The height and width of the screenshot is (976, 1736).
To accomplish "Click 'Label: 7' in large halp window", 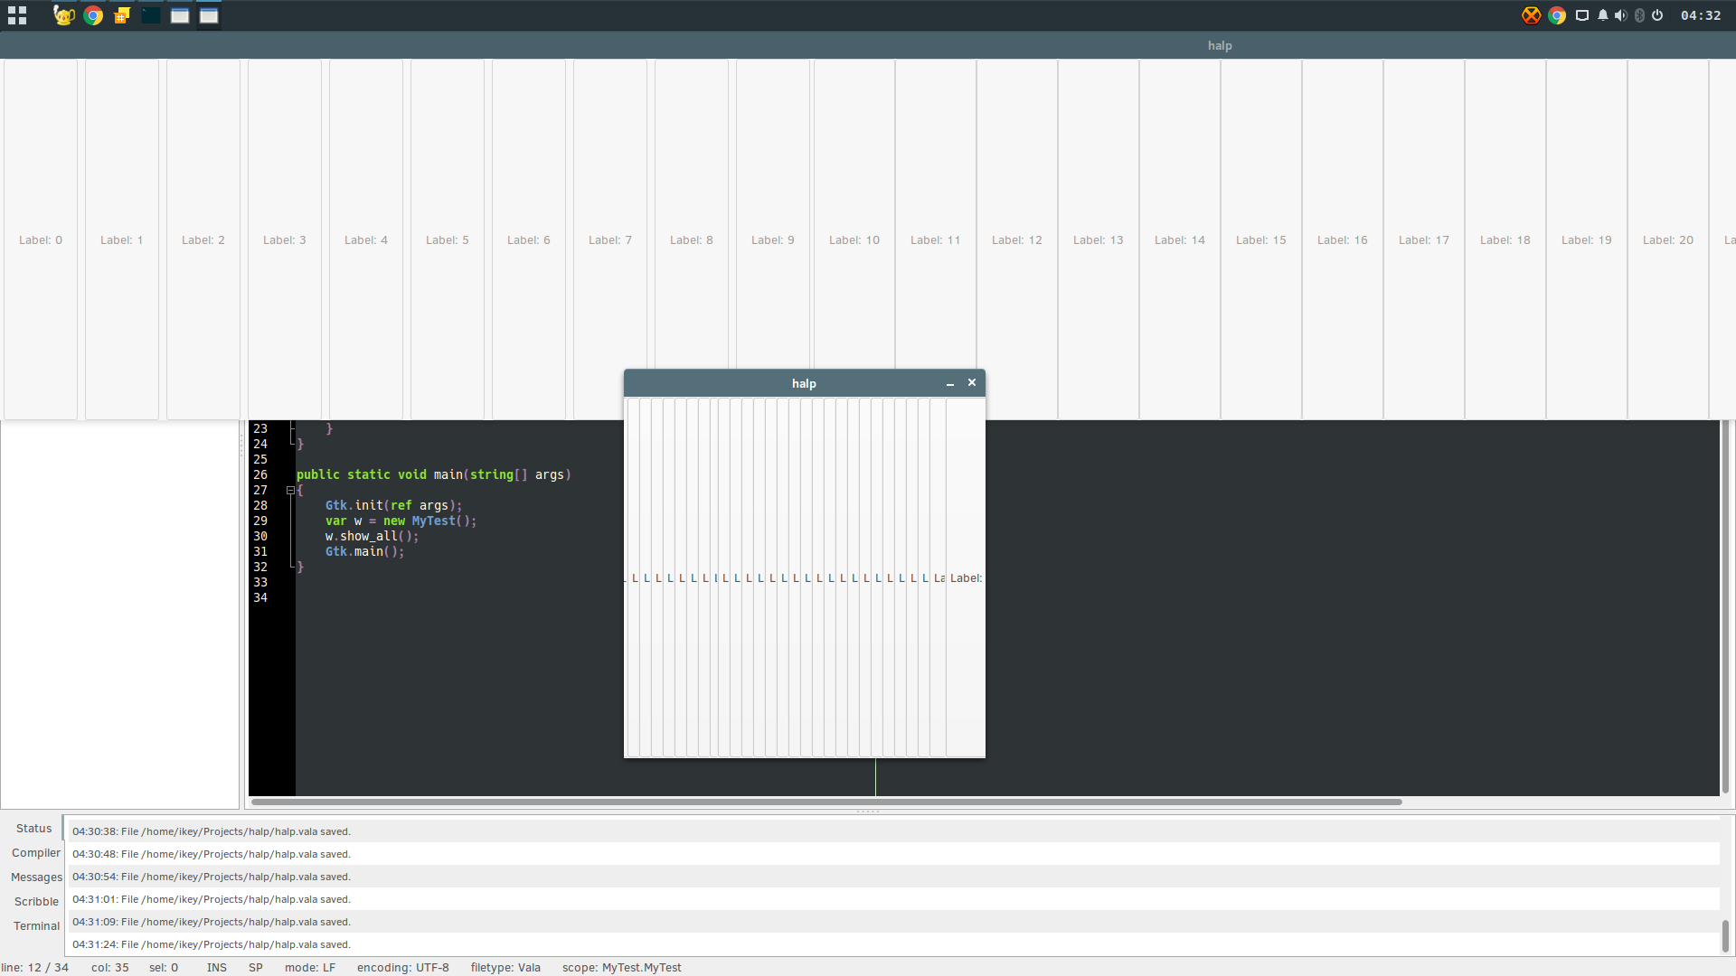I will click(x=610, y=240).
